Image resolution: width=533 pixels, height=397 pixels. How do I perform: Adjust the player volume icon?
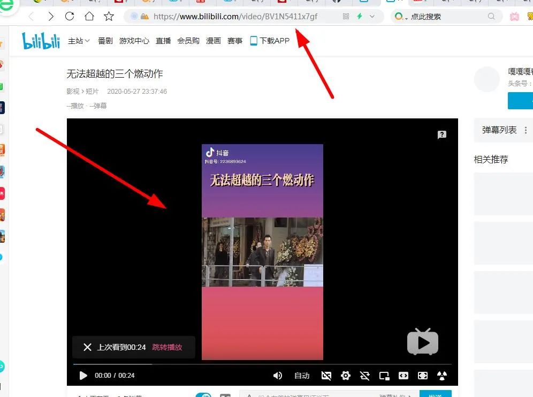point(278,376)
